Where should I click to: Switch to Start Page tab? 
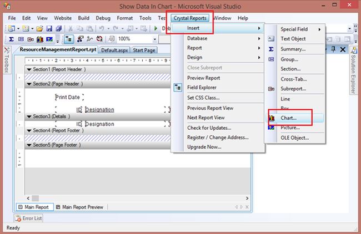[x=144, y=50]
